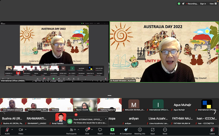Open the Chat panel
The image size is (219, 136).
(87, 131)
